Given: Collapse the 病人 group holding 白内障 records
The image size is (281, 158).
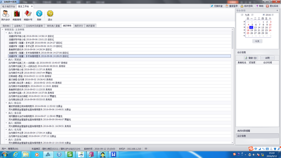Looking at the screenshot, I should click(x=6, y=60).
